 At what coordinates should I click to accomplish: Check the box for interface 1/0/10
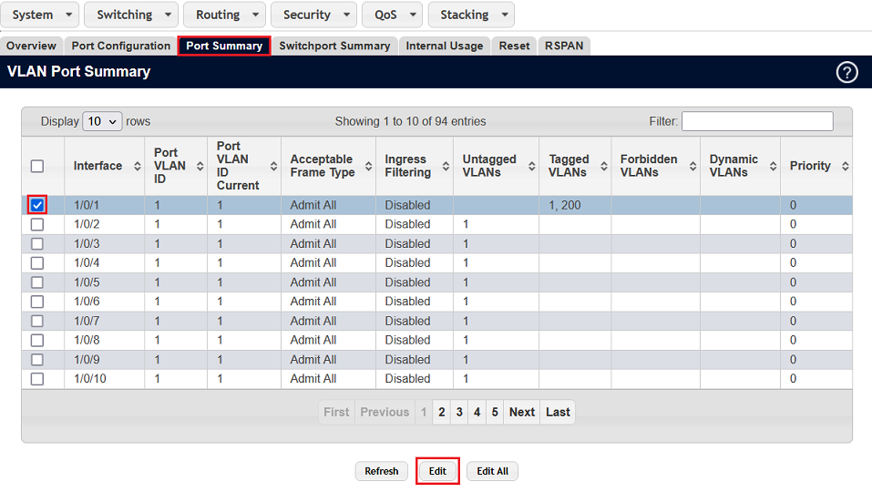coord(37,379)
